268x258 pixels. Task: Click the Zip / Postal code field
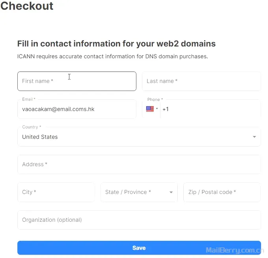(222, 192)
